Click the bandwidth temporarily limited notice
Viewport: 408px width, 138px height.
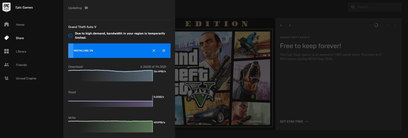(x=120, y=35)
